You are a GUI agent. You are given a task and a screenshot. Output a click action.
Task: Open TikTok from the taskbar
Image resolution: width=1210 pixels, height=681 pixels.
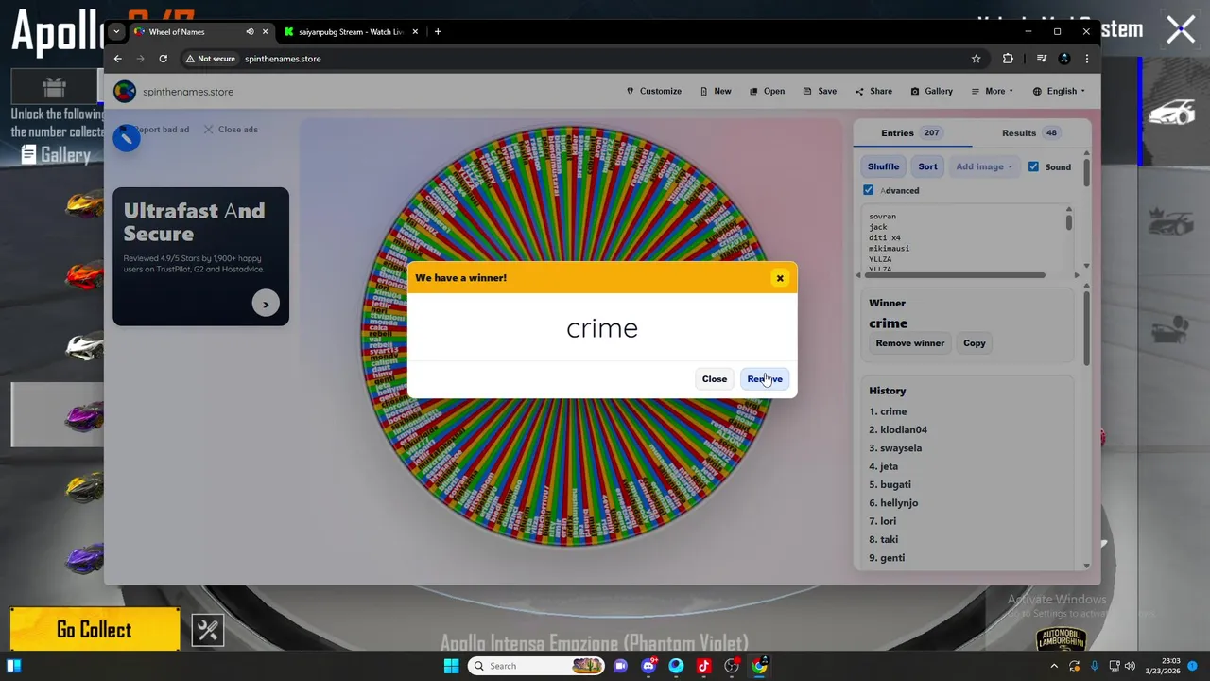703,666
